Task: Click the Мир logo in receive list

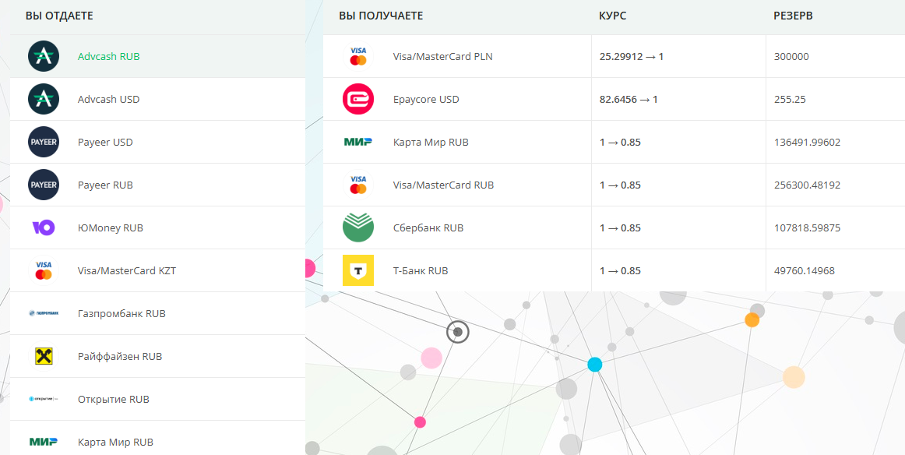Action: click(x=357, y=142)
